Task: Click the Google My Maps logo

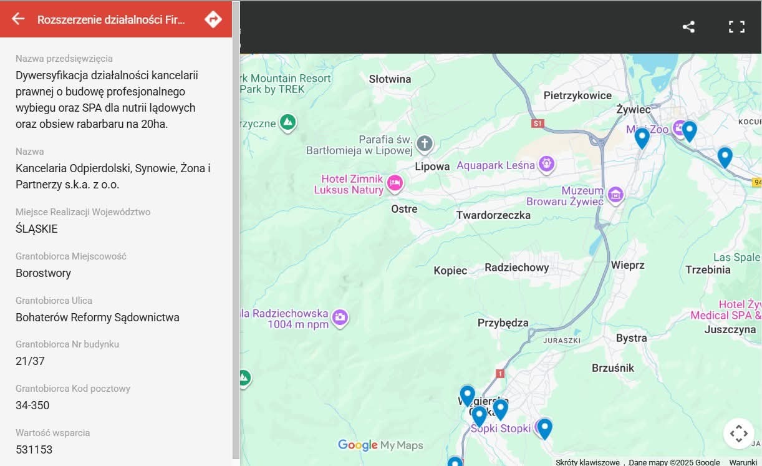Action: coord(380,445)
